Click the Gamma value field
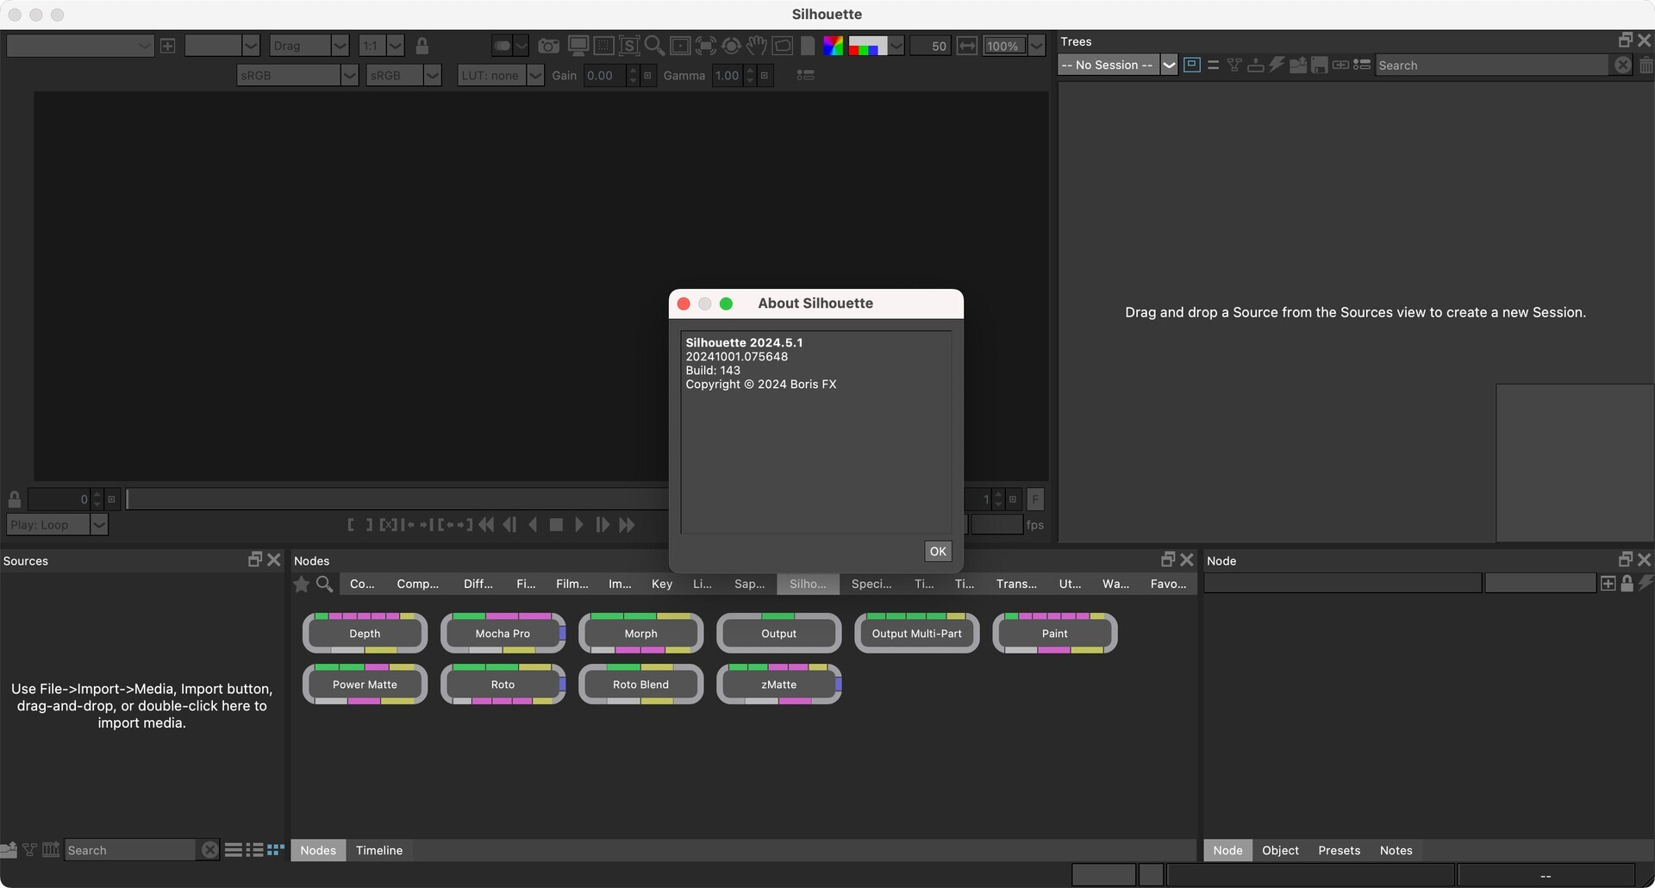The image size is (1655, 888). pyautogui.click(x=728, y=75)
